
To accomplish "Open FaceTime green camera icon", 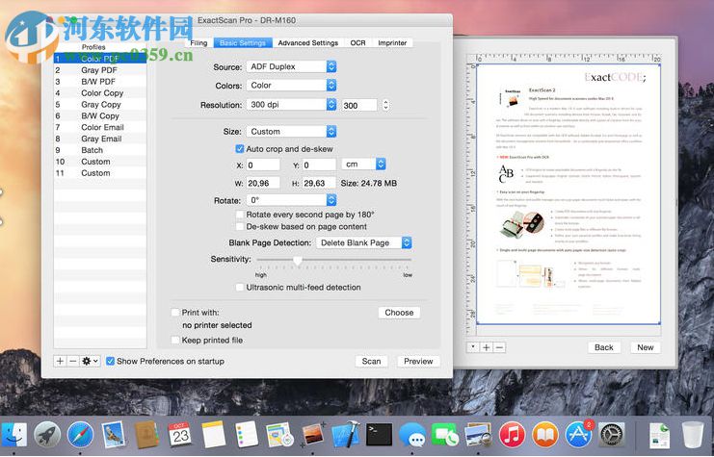I will [x=445, y=434].
